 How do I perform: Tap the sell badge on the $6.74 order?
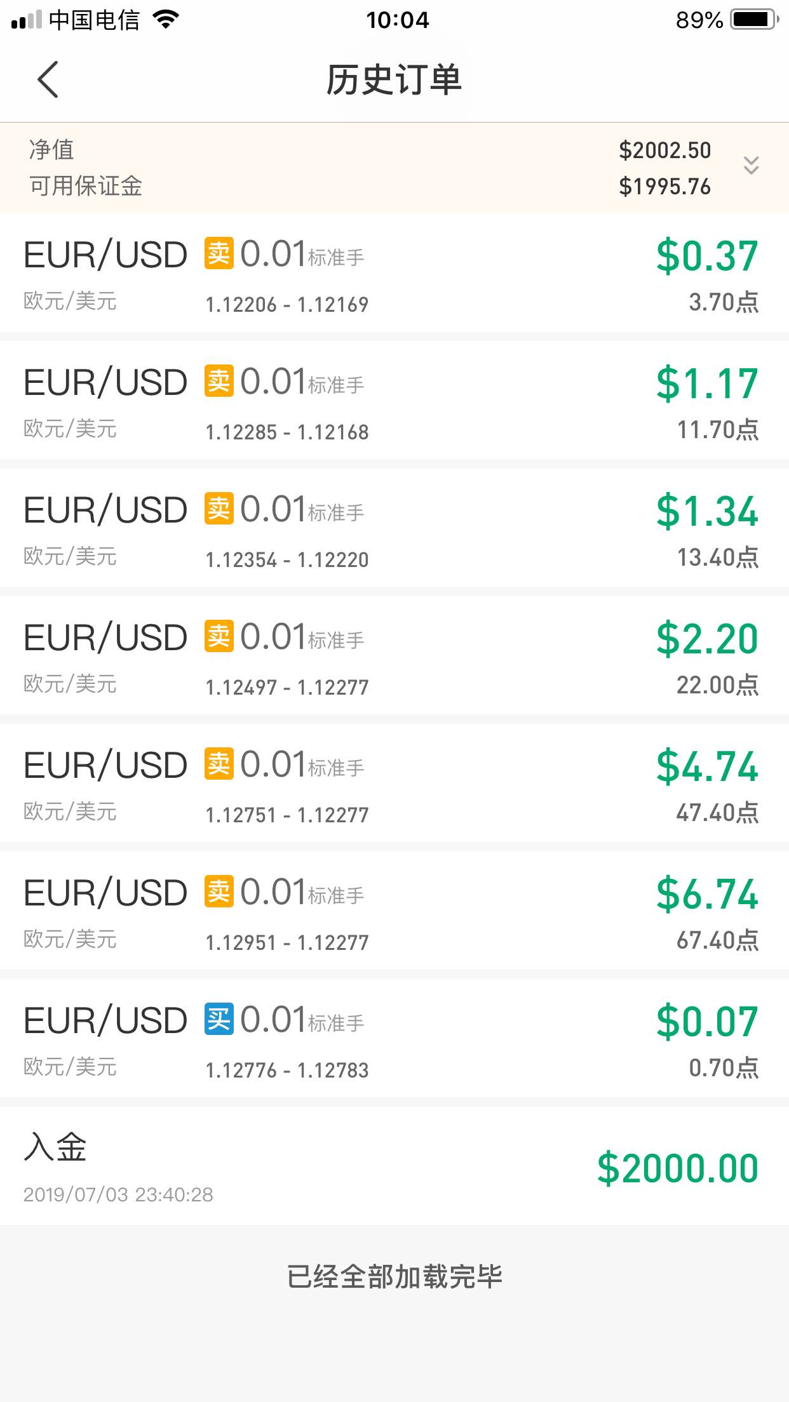click(x=219, y=891)
